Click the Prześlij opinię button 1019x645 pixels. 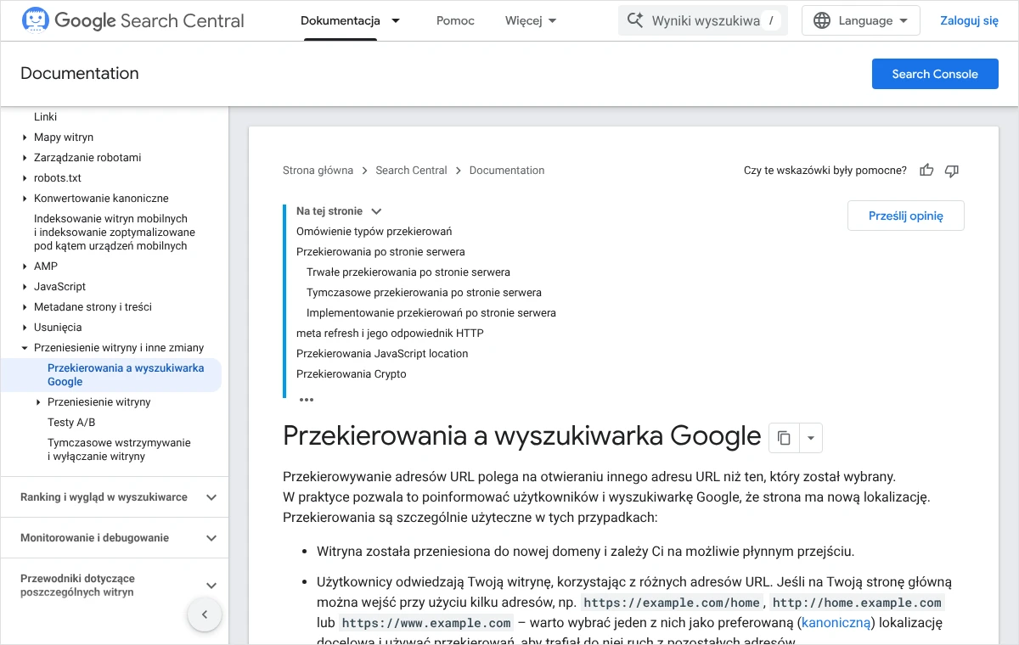[906, 216]
